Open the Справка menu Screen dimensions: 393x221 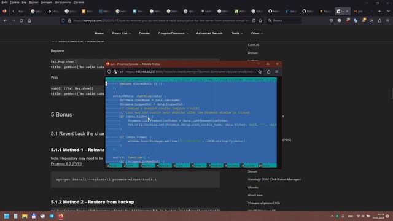tap(79, 2)
